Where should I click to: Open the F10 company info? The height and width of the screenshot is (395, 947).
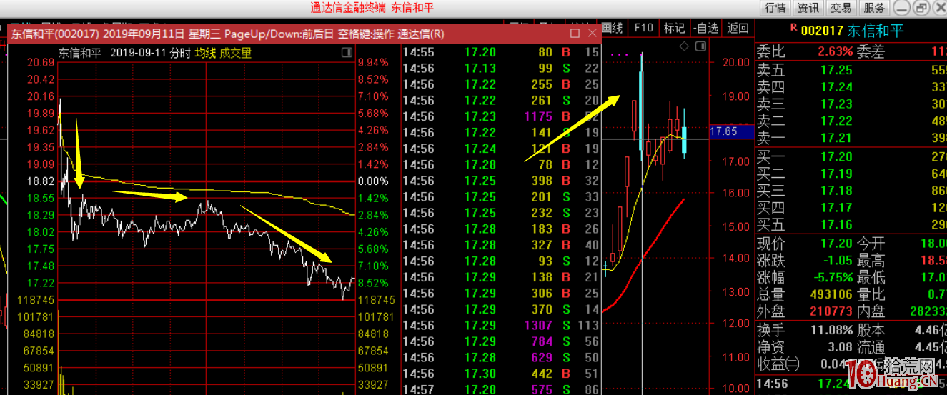[x=643, y=28]
